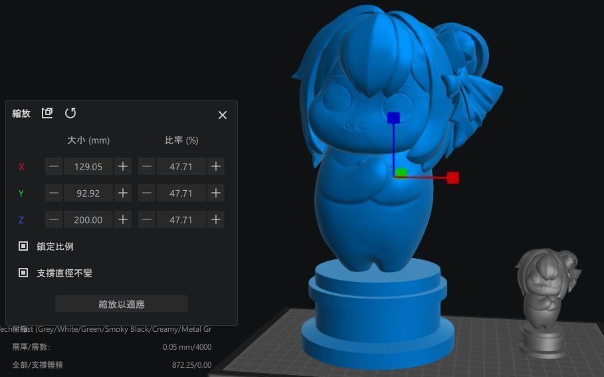Toggle the 鎖定比例 lock ratio checkbox
The image size is (604, 377).
point(23,246)
